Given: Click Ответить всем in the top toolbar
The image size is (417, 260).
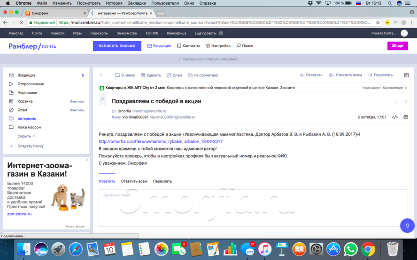Looking at the screenshot, I should 345,75.
